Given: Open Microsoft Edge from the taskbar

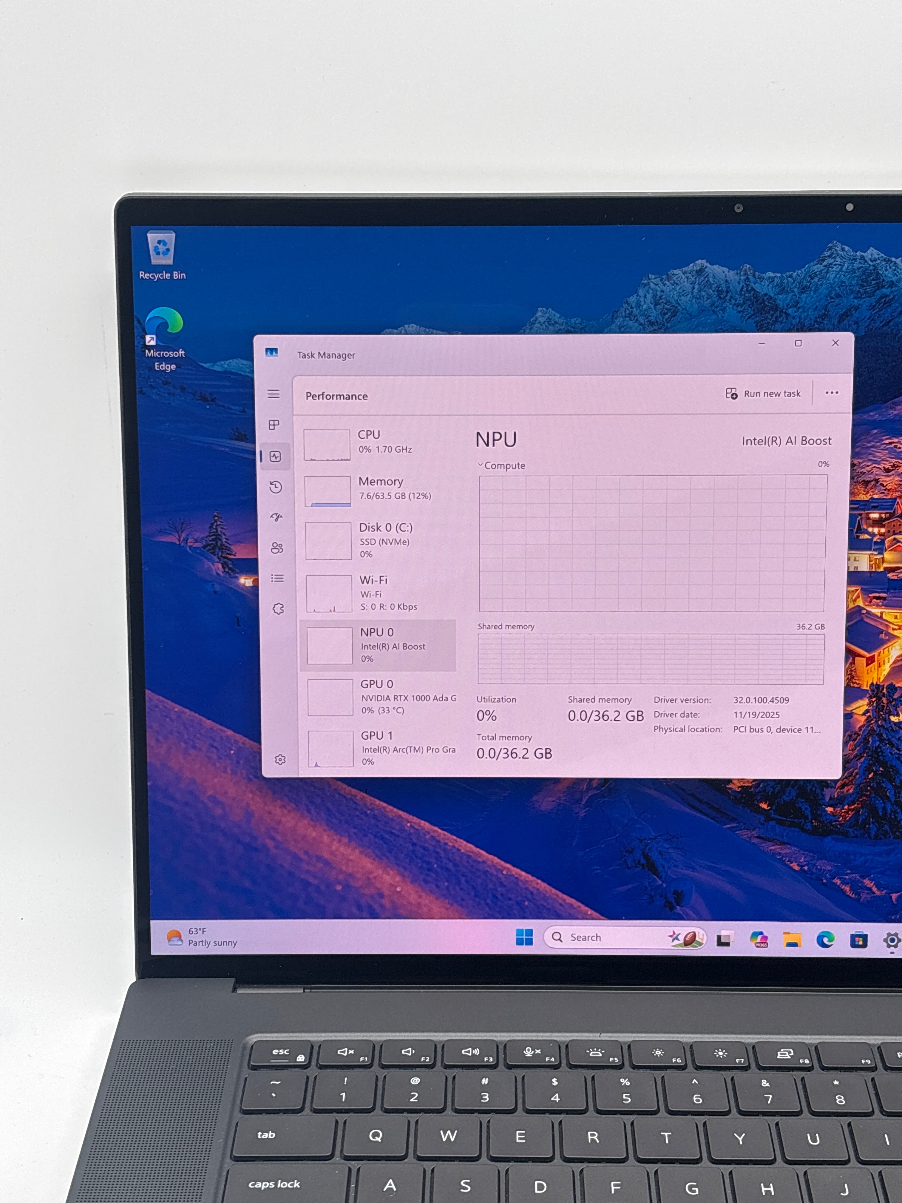Looking at the screenshot, I should click(825, 939).
